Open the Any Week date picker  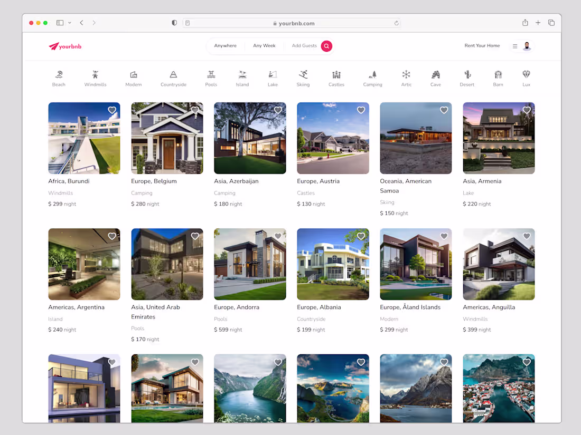(x=264, y=46)
